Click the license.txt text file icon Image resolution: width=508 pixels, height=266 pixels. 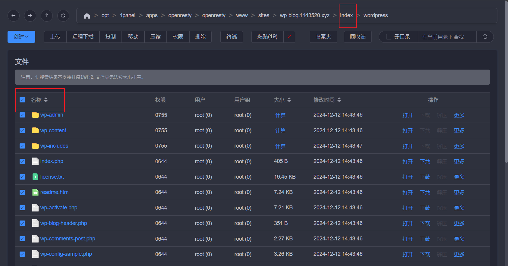(35, 177)
